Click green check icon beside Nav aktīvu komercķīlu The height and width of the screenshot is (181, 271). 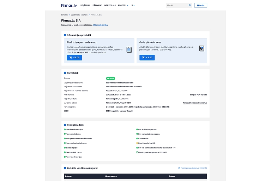click(65, 129)
